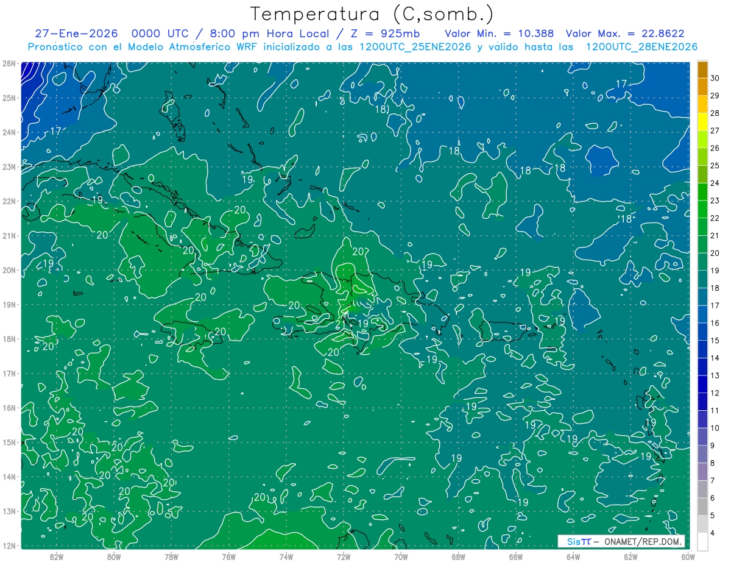731x565 pixels.
Task: Click the colorbar legend value 14
Action: point(715,358)
